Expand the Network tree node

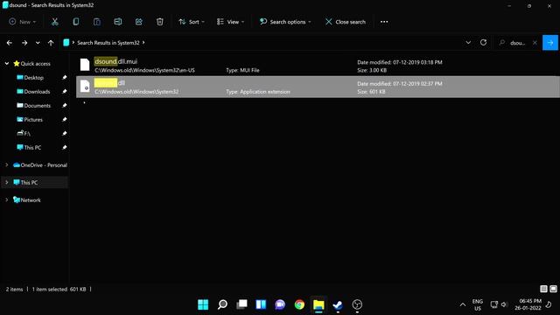point(7,200)
